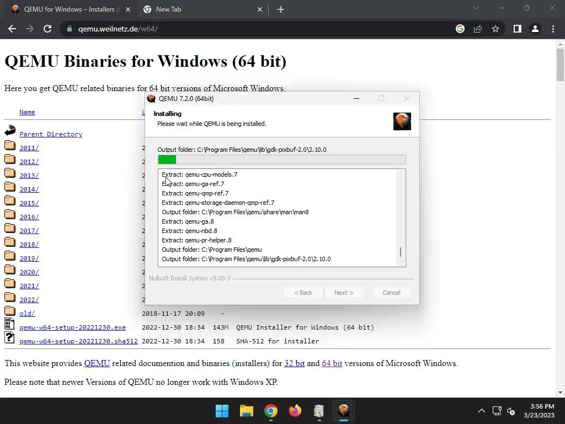
Task: Close the QEMU for Windows tab
Action: click(128, 10)
